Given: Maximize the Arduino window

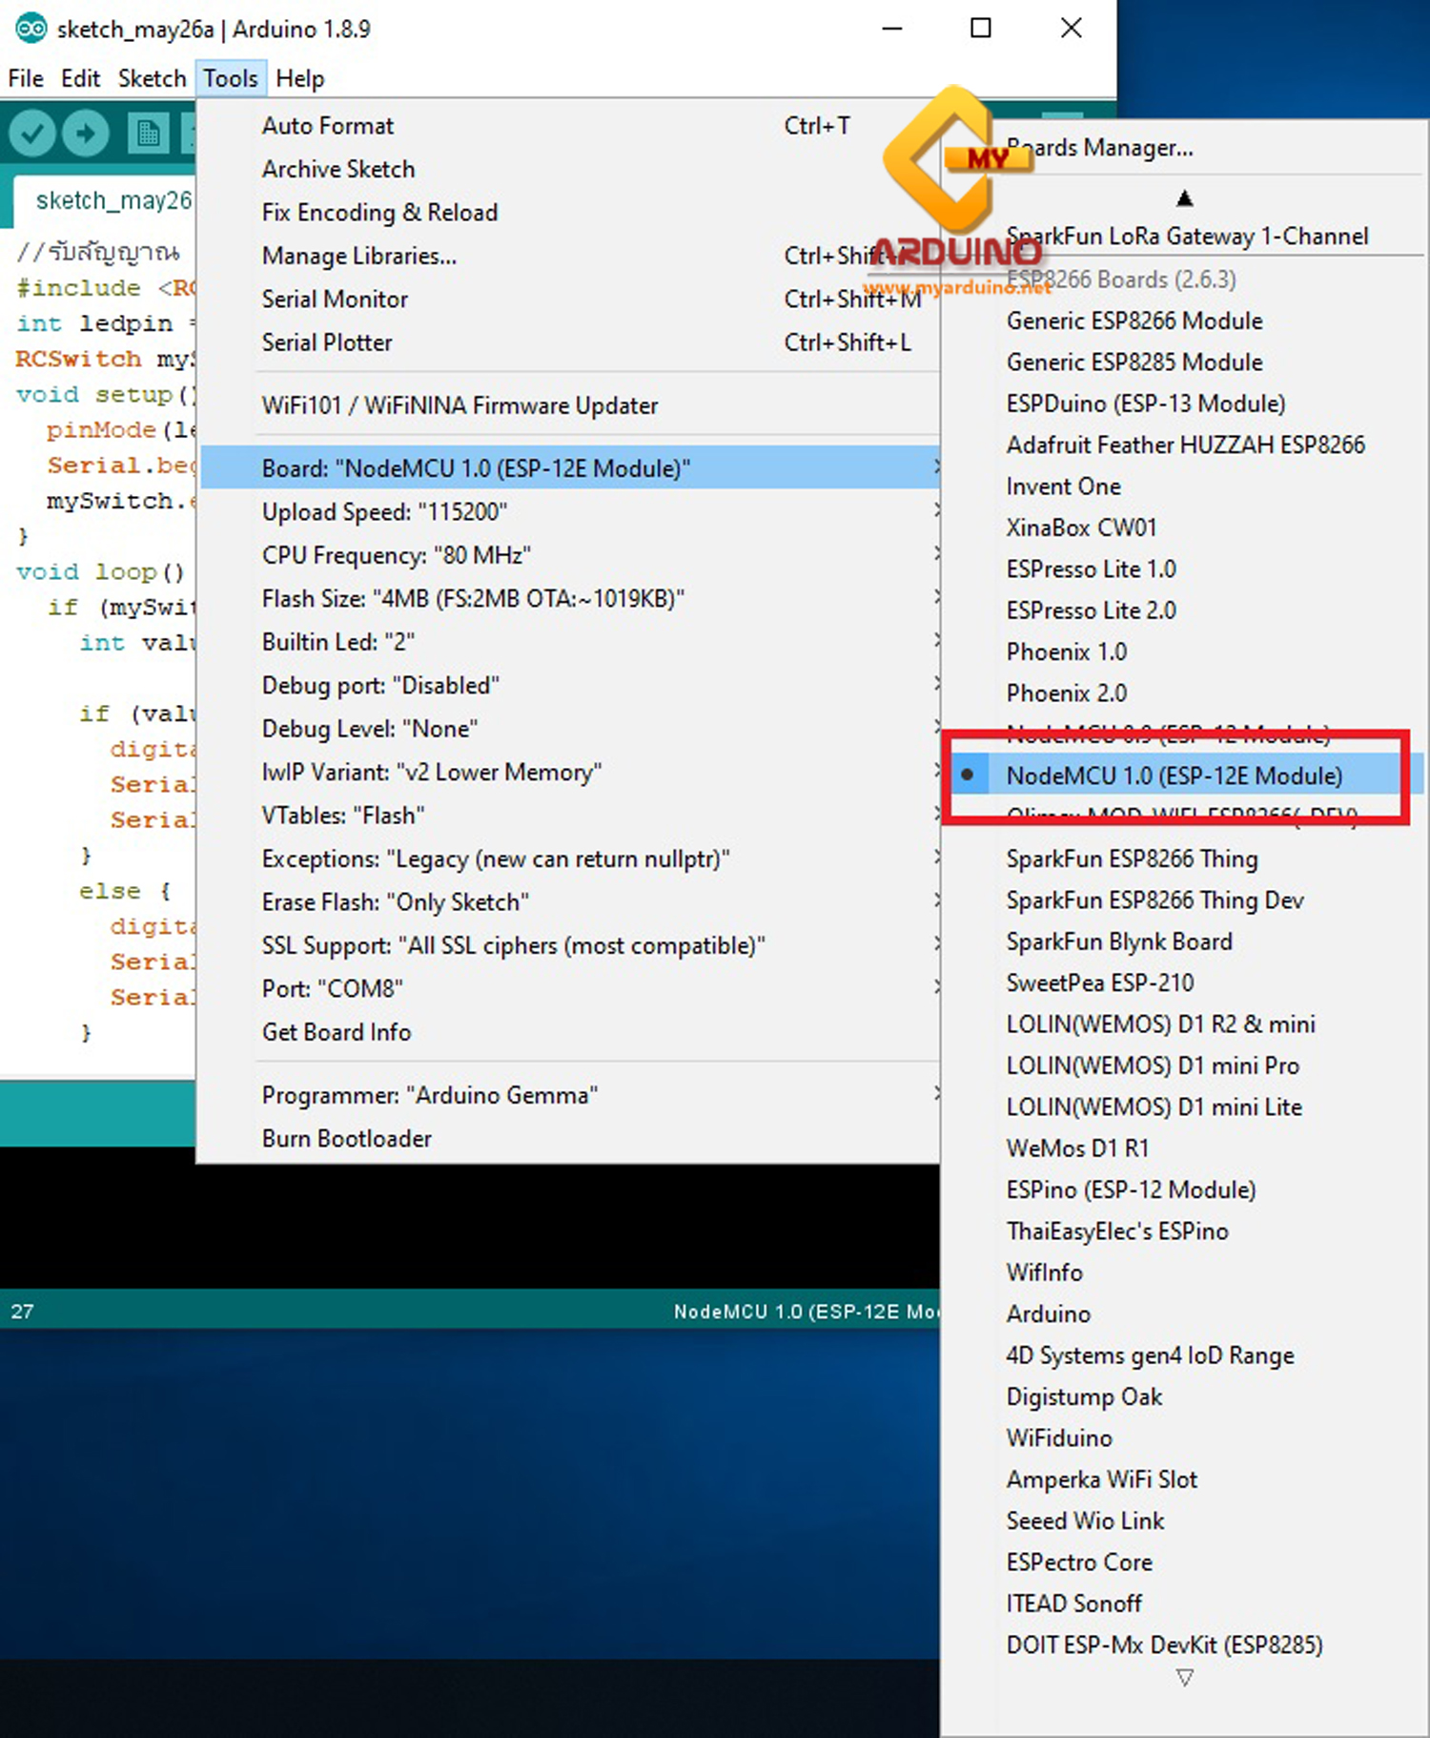Looking at the screenshot, I should tap(980, 29).
